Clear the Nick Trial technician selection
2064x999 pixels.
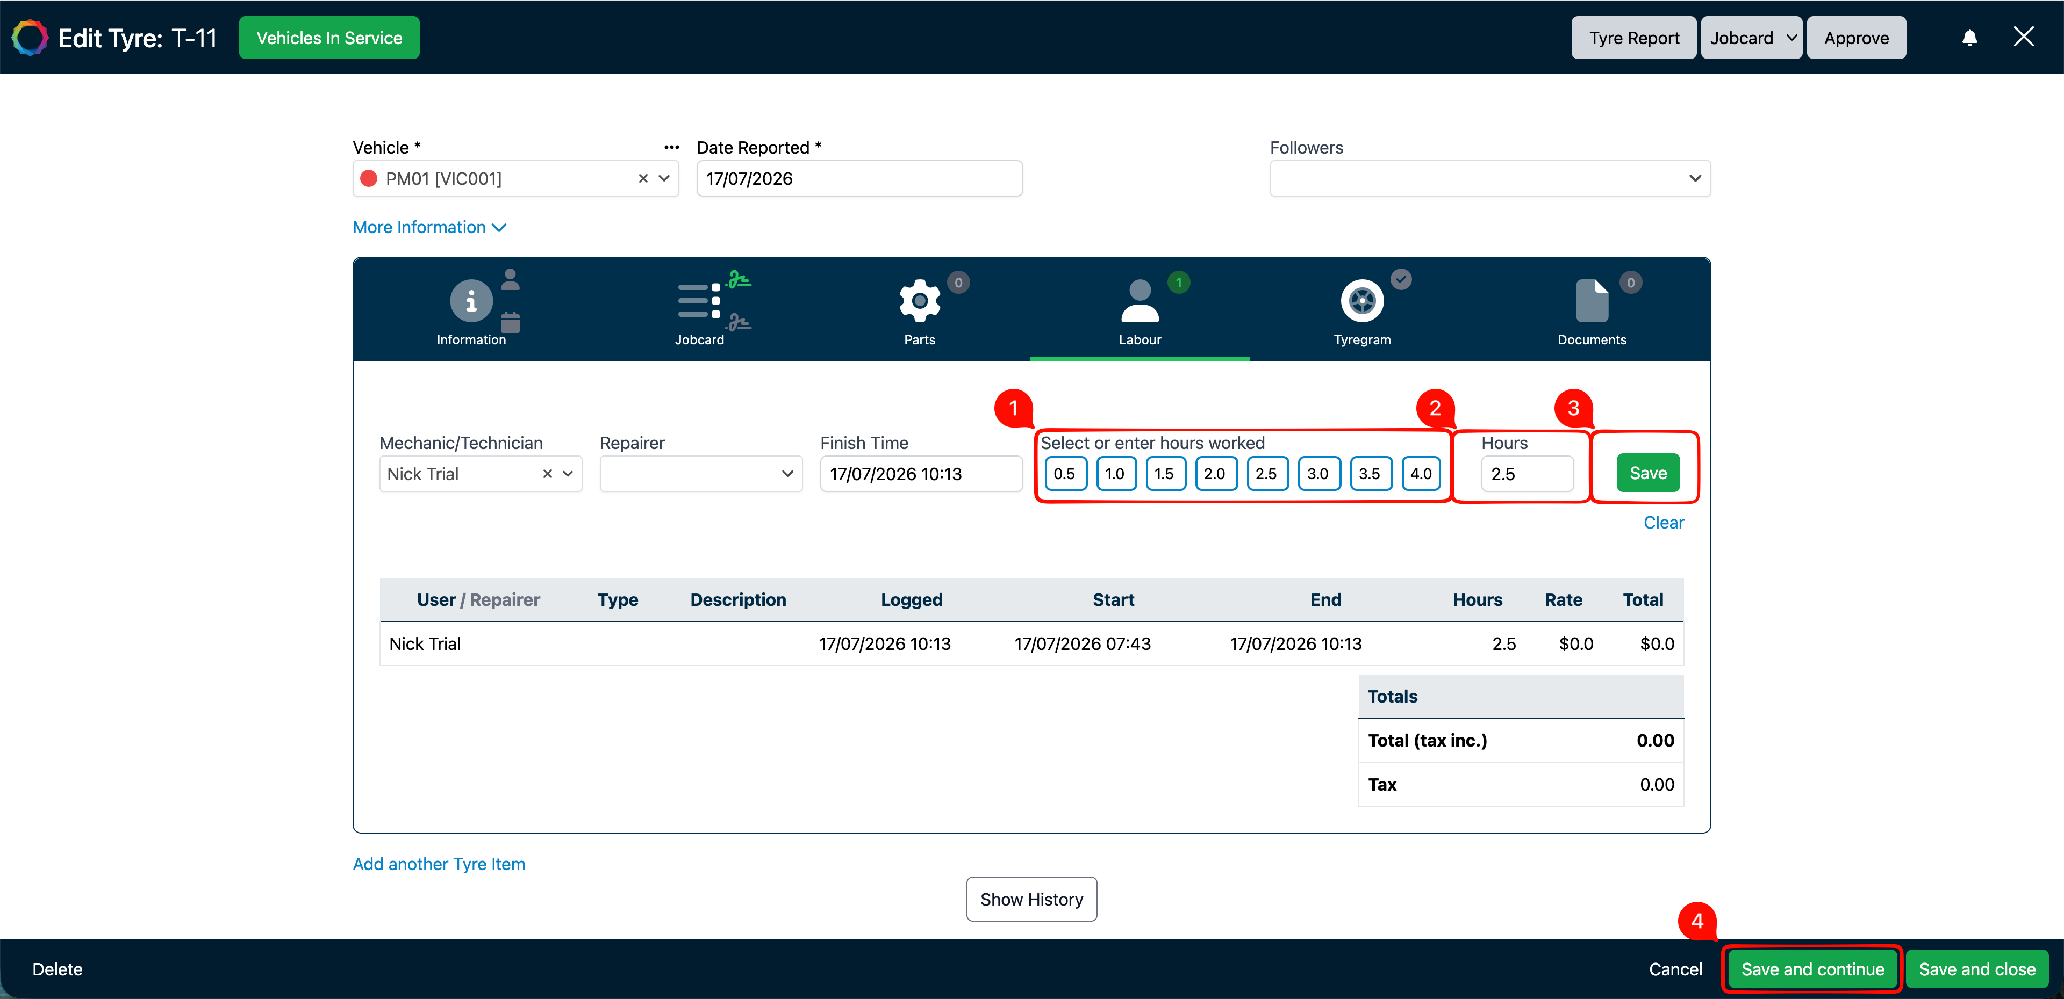[547, 474]
